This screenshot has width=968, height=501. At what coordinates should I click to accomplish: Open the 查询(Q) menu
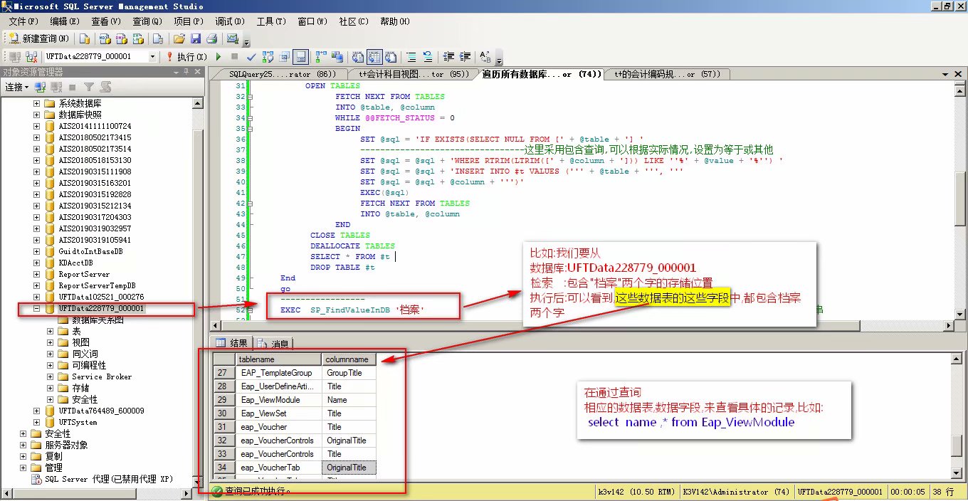[x=147, y=21]
